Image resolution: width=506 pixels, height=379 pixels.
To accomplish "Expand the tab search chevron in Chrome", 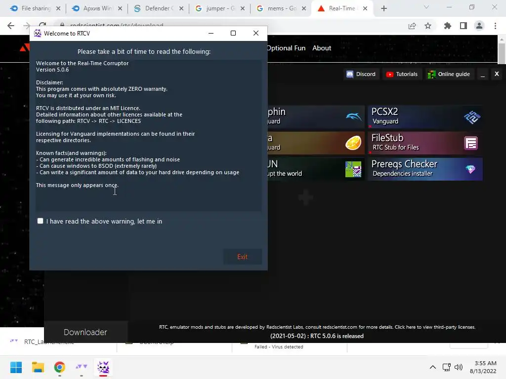I will click(x=426, y=7).
